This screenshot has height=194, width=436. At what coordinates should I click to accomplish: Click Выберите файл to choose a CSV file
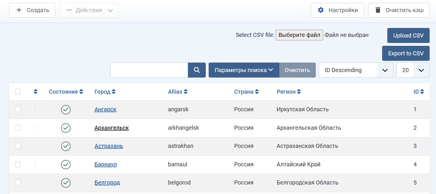[x=299, y=35]
